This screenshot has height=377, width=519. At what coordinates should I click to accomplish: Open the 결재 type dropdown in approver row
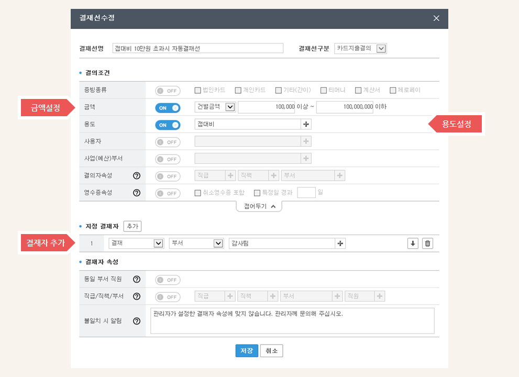coord(136,243)
